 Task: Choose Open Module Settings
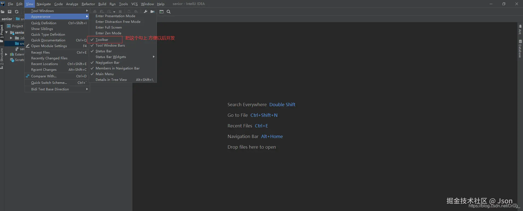coord(57,46)
